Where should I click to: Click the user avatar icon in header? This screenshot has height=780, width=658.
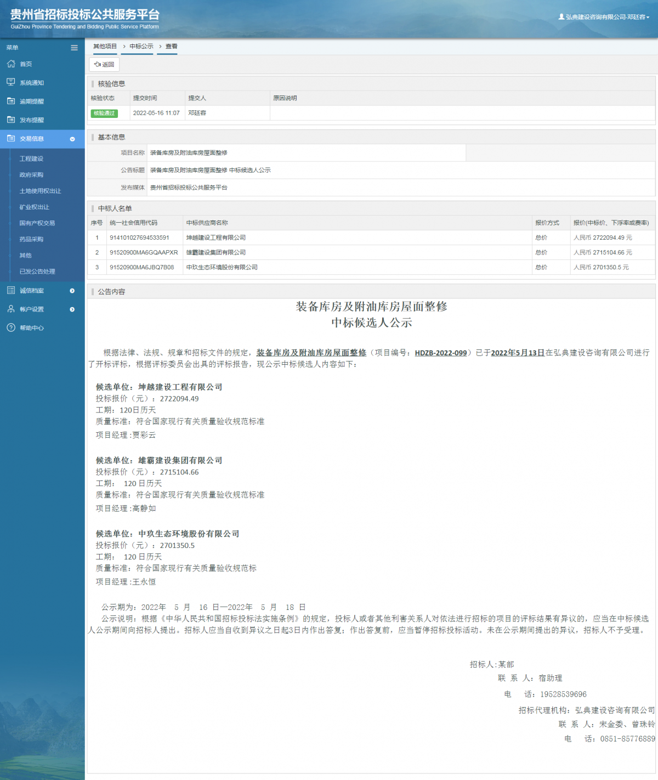pyautogui.click(x=561, y=17)
